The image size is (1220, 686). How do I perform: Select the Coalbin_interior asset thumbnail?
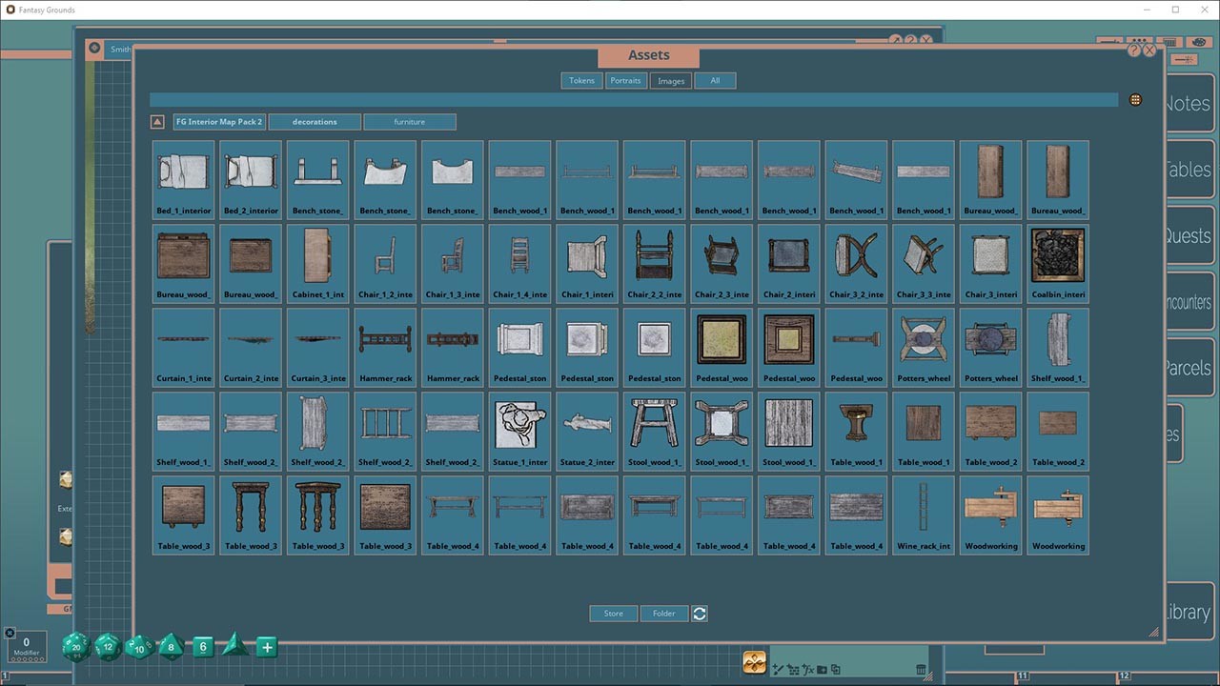[x=1058, y=255]
